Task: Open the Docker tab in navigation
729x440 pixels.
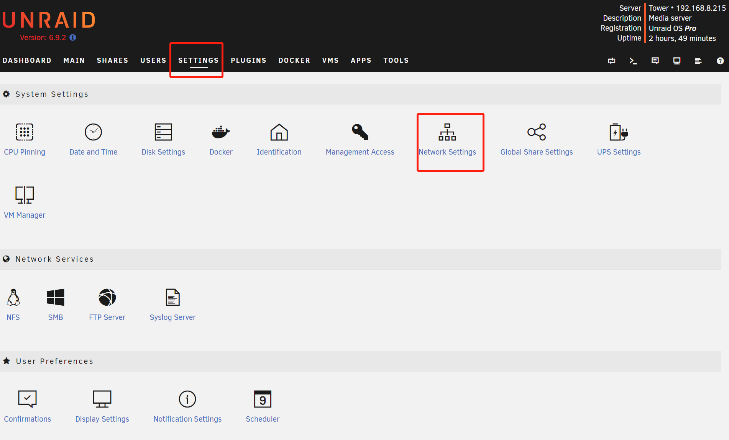Action: 294,60
